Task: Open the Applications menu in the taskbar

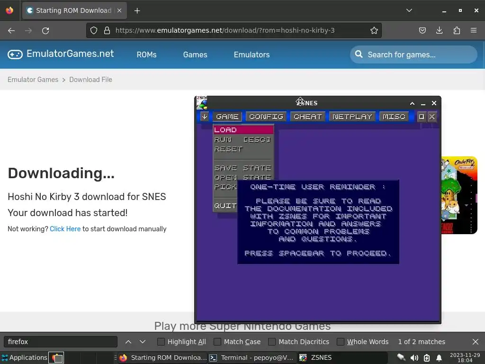Action: 25,357
